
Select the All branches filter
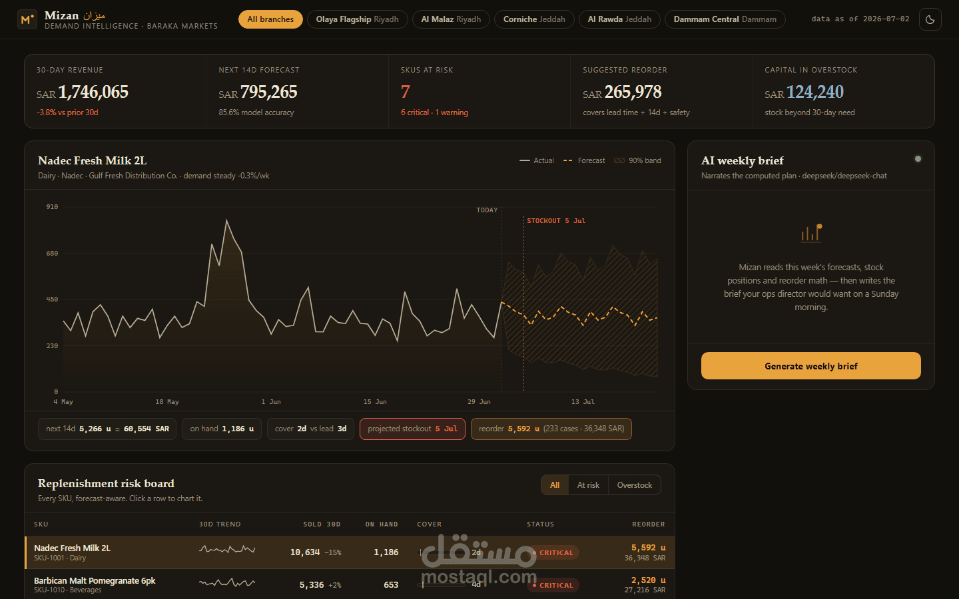click(270, 19)
